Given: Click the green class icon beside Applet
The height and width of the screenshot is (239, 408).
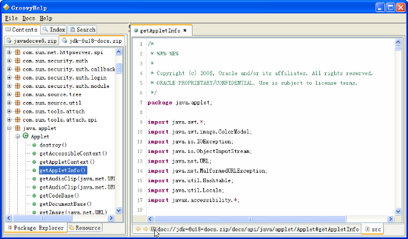Looking at the screenshot, I should point(25,136).
